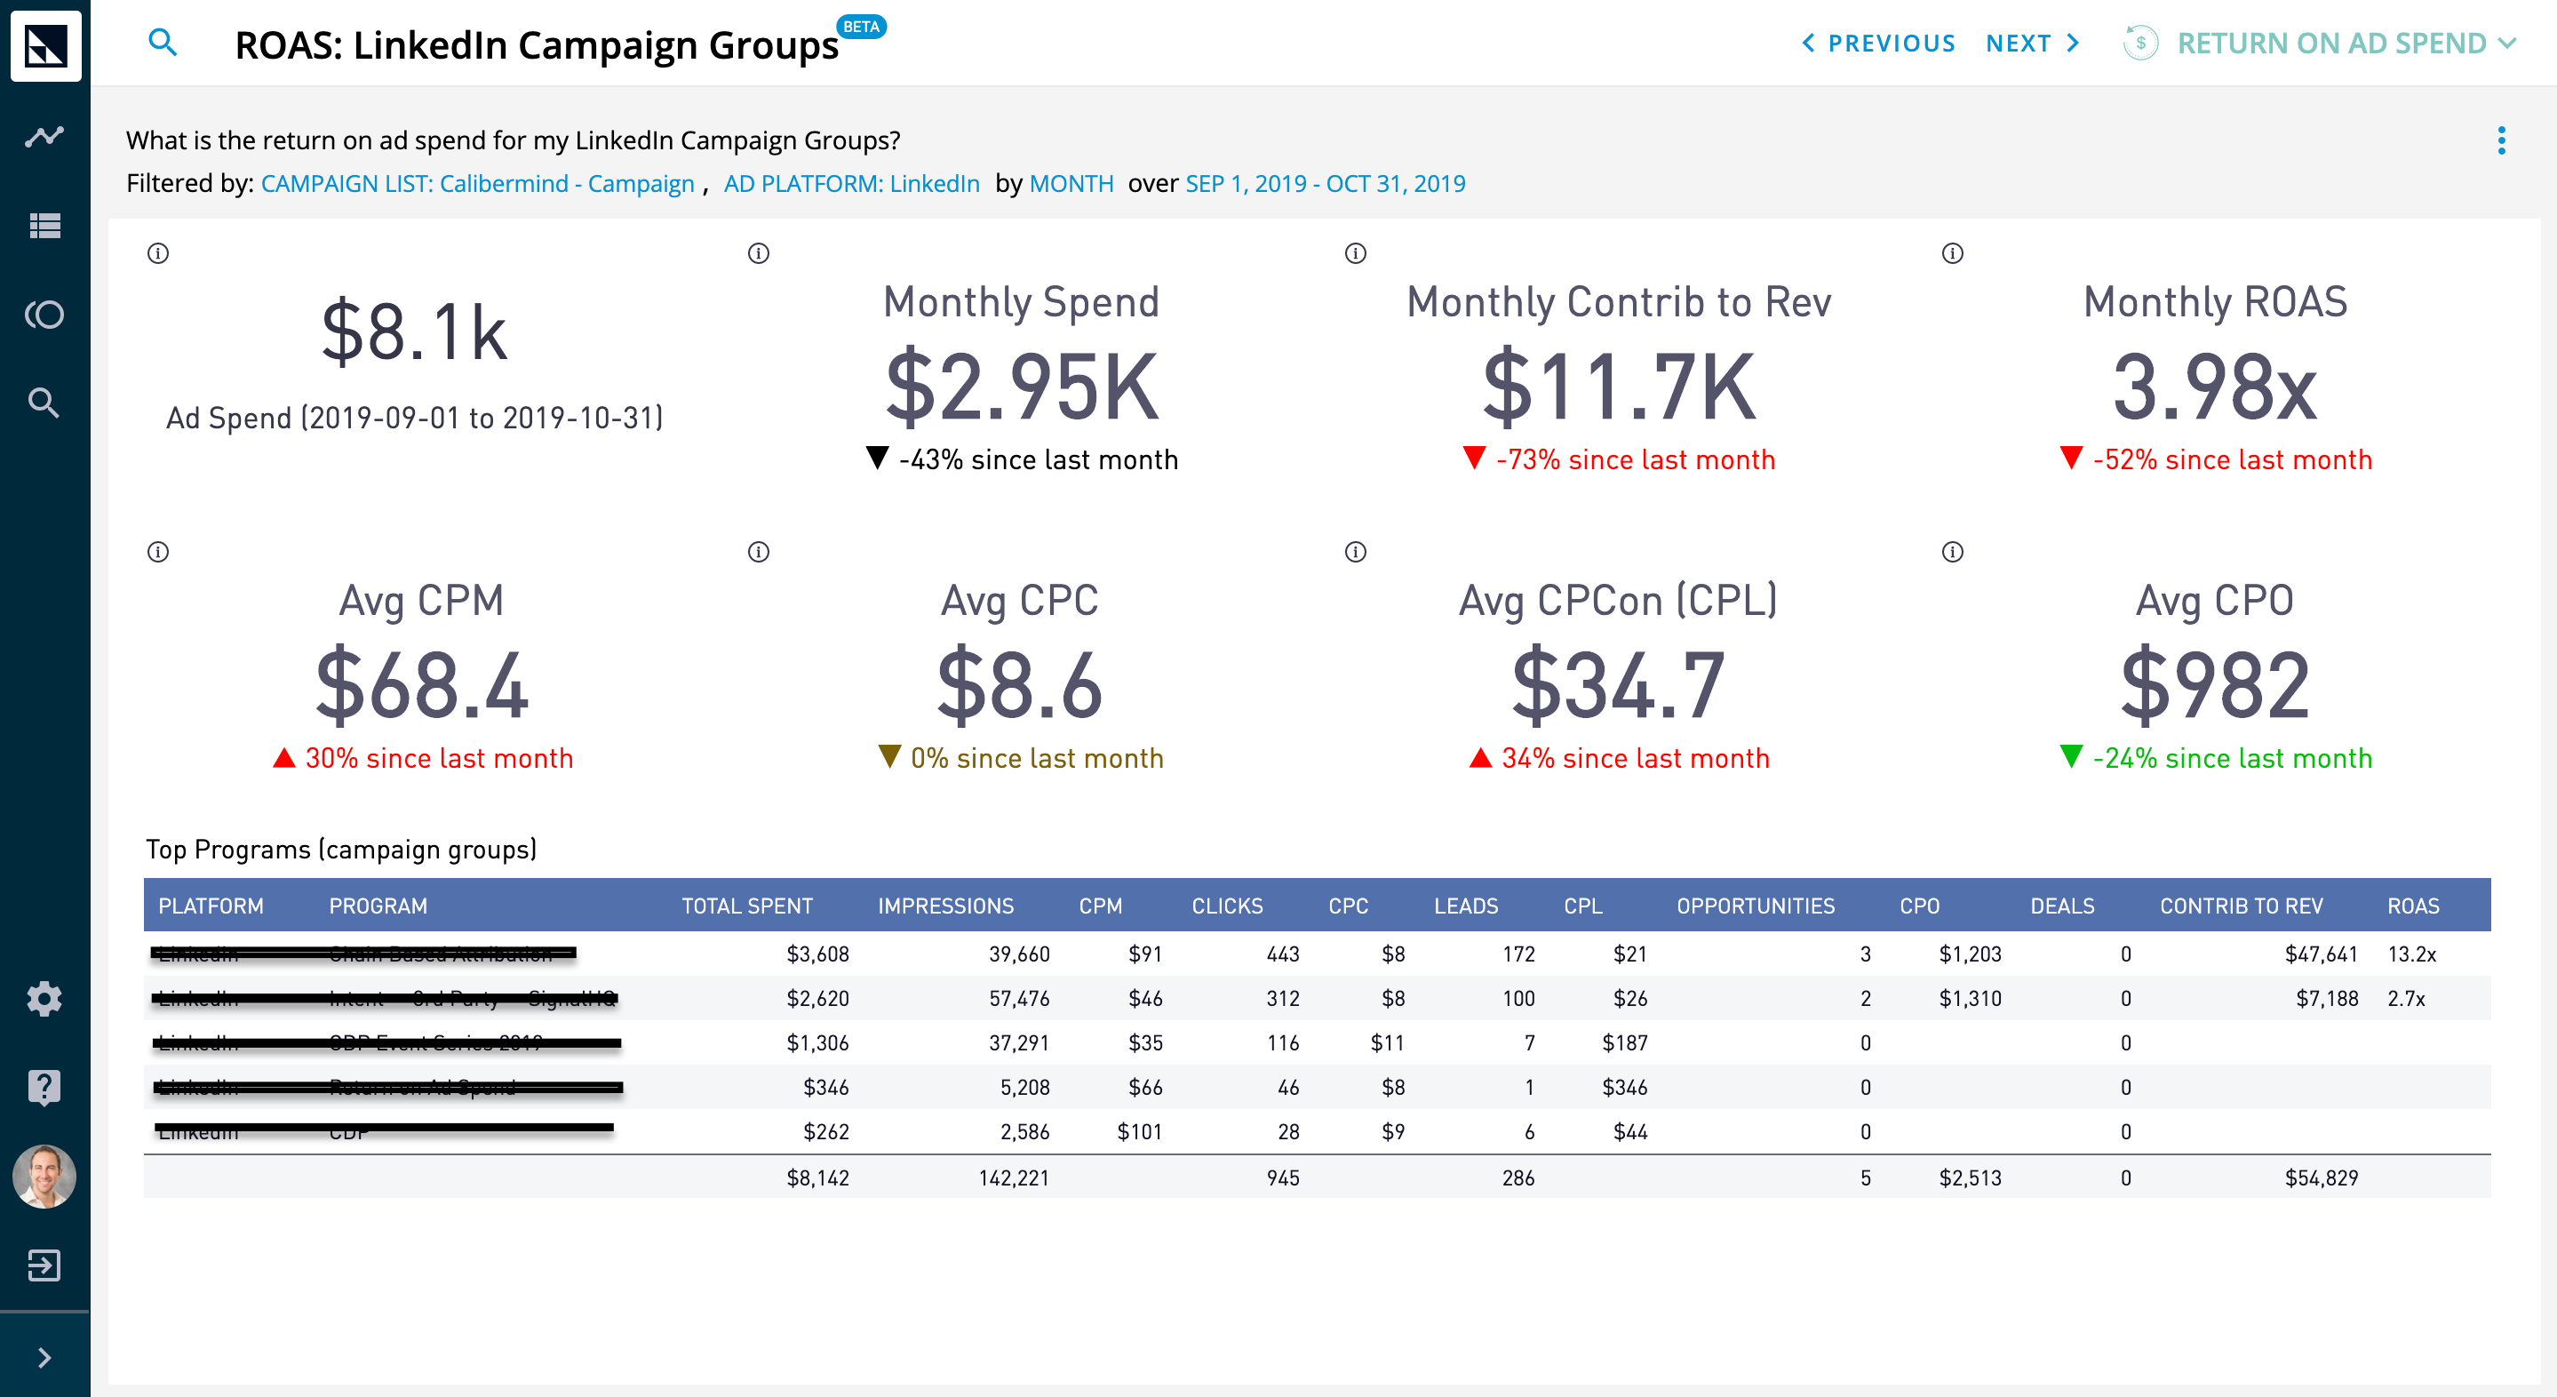Image resolution: width=2557 pixels, height=1397 pixels.
Task: Sort table by PLATFORM column header
Action: (211, 906)
